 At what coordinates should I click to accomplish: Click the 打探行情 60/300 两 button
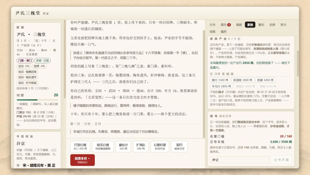pos(80,147)
